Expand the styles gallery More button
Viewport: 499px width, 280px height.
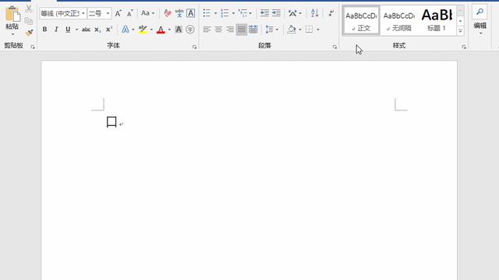click(460, 30)
